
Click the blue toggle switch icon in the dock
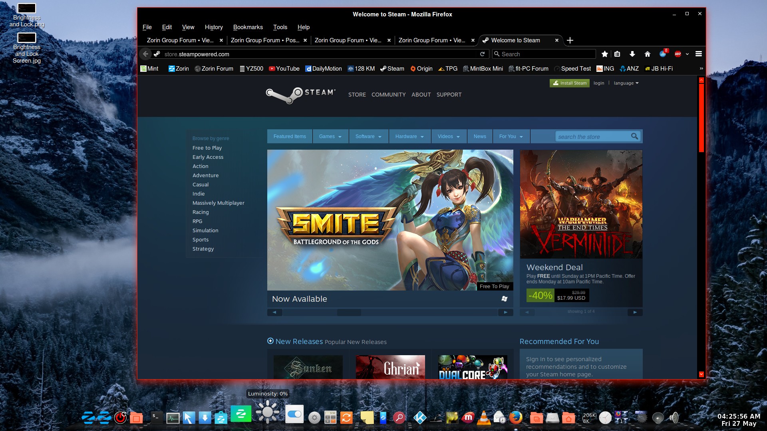click(294, 415)
